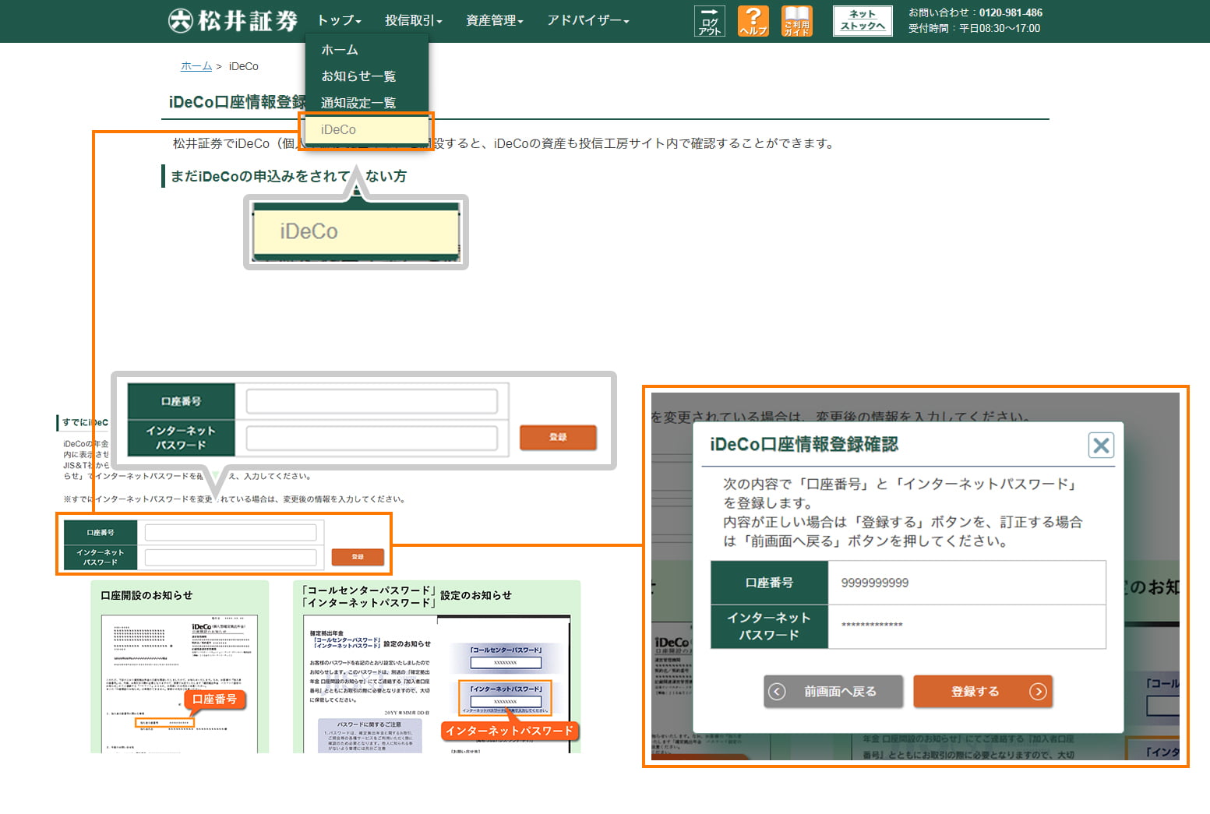Click the 口座番号 field in enlarged callout
Image resolution: width=1210 pixels, height=814 pixels.
(372, 401)
